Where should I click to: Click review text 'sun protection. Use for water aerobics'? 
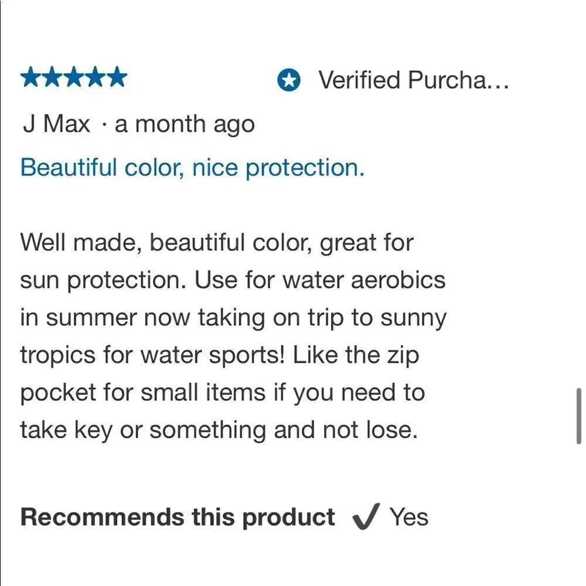coord(233,280)
